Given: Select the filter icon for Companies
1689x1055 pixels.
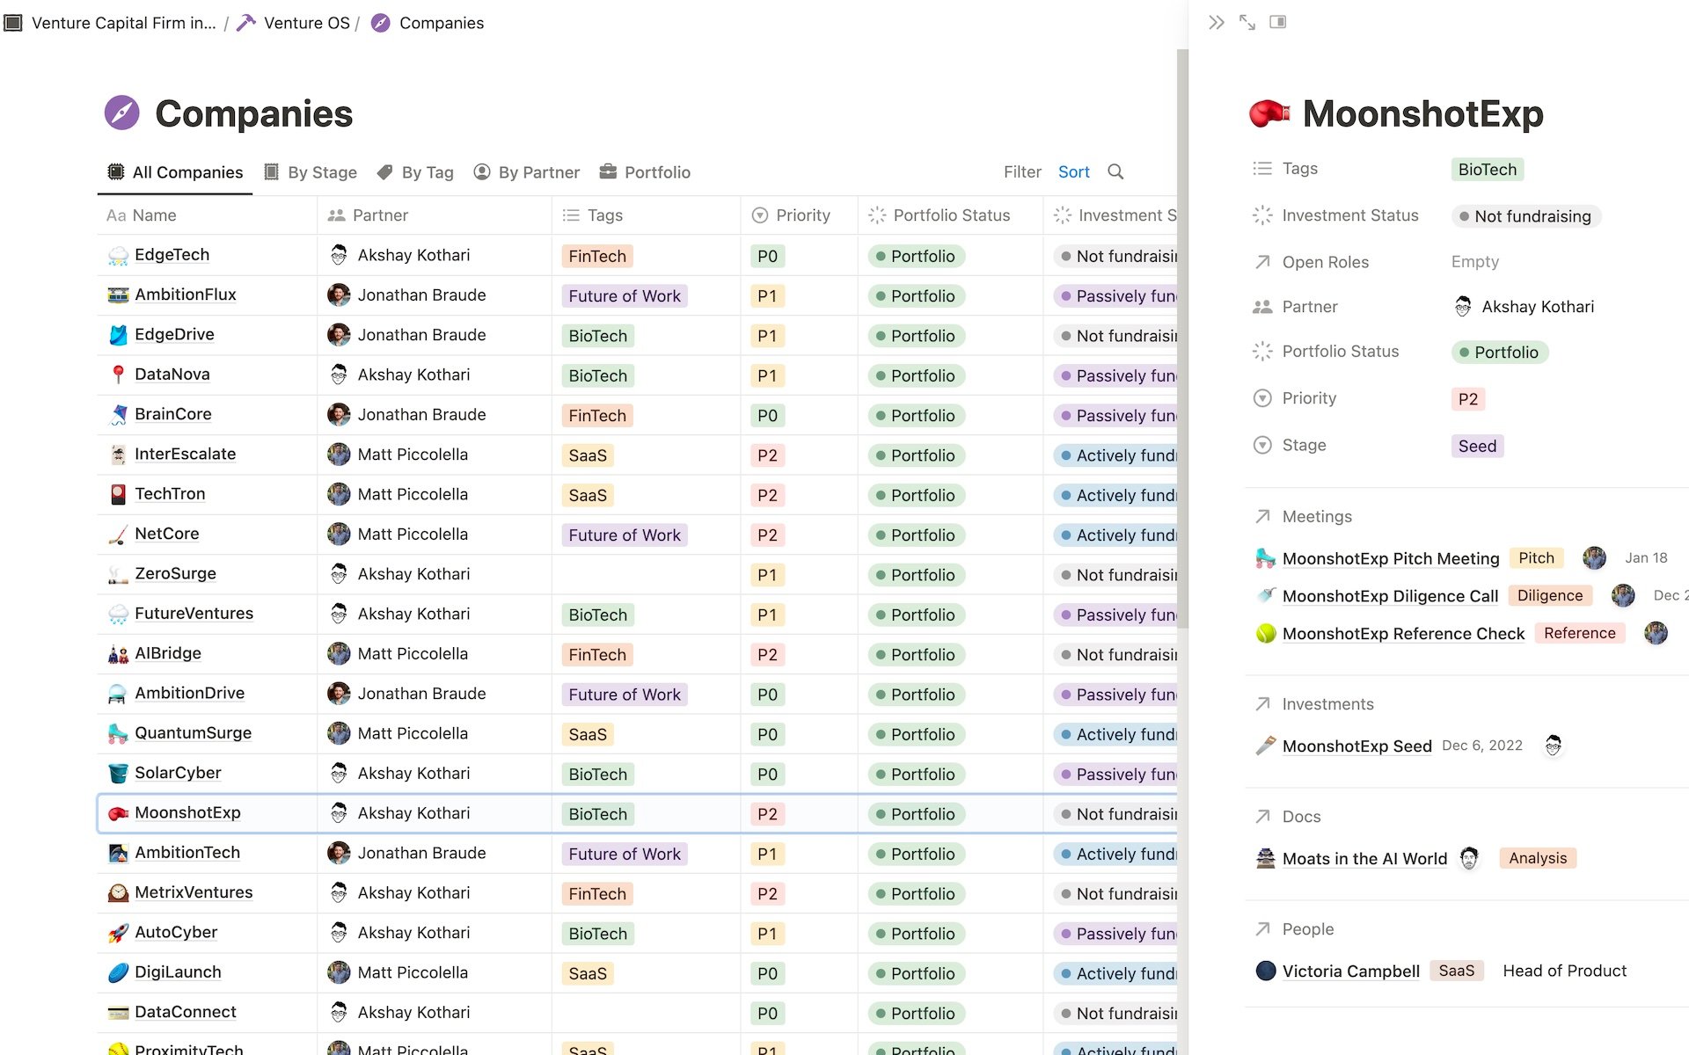Looking at the screenshot, I should pos(1021,171).
